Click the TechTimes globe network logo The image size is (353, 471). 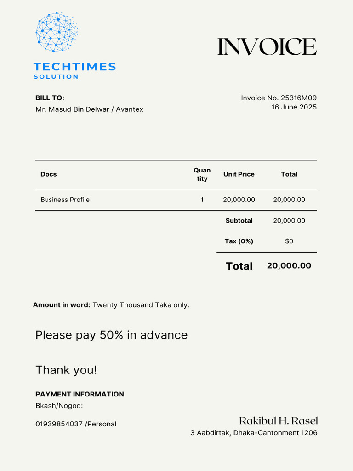[57, 32]
